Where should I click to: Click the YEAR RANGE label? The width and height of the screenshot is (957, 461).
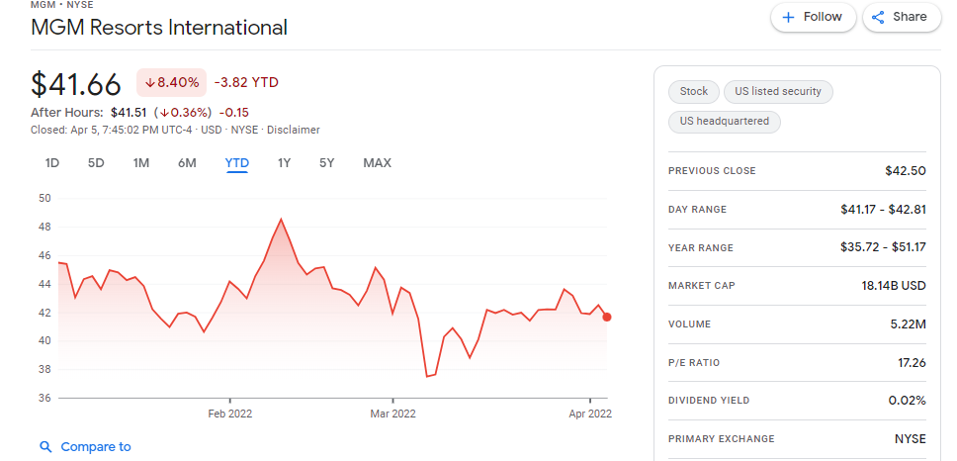pyautogui.click(x=701, y=248)
